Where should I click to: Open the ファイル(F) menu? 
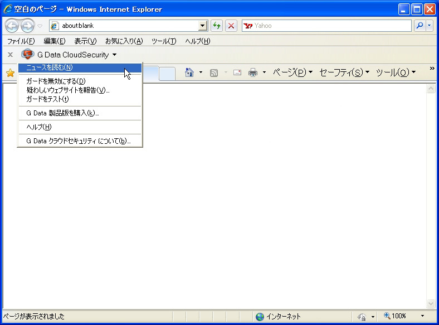[21, 41]
